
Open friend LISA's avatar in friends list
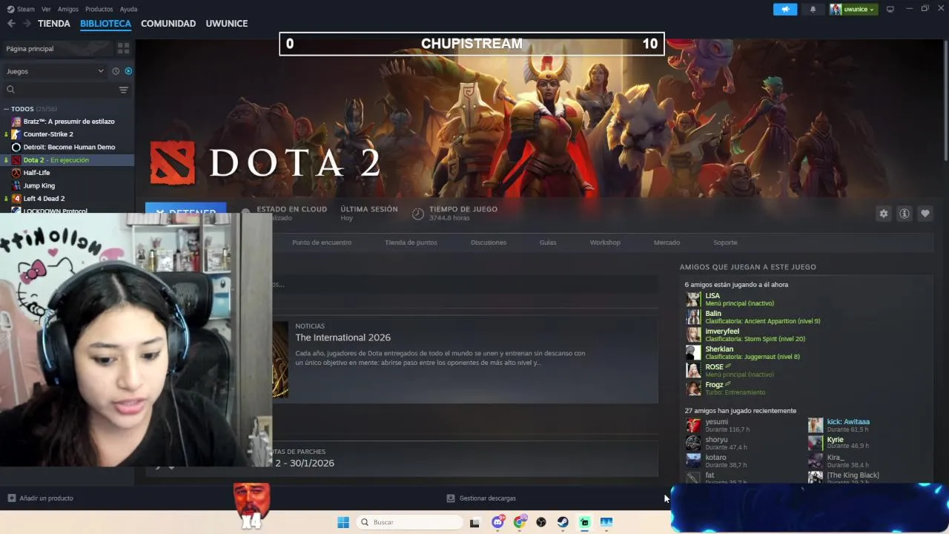click(x=693, y=300)
